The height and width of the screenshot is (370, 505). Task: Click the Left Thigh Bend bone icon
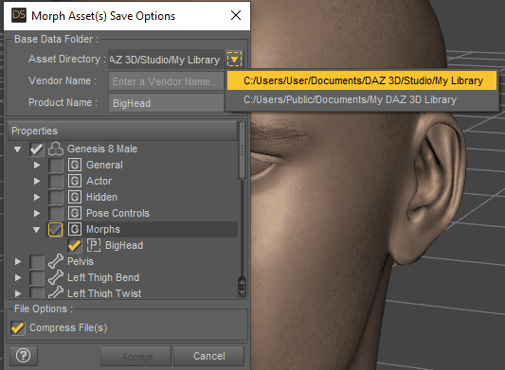(56, 277)
